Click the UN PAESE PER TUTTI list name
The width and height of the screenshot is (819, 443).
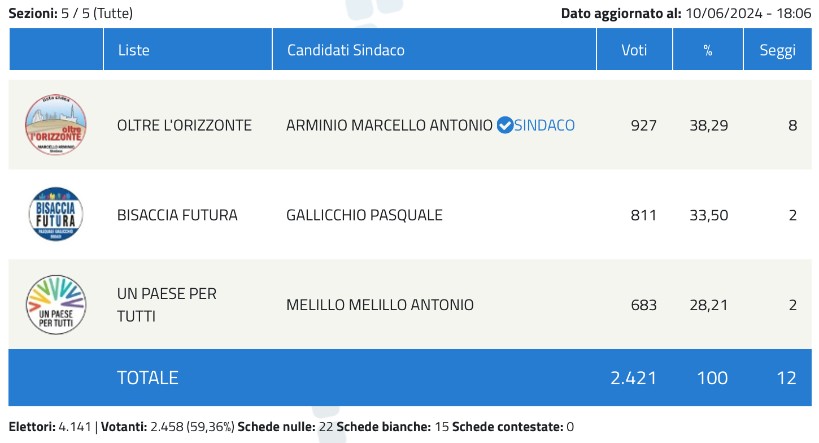pos(167,305)
